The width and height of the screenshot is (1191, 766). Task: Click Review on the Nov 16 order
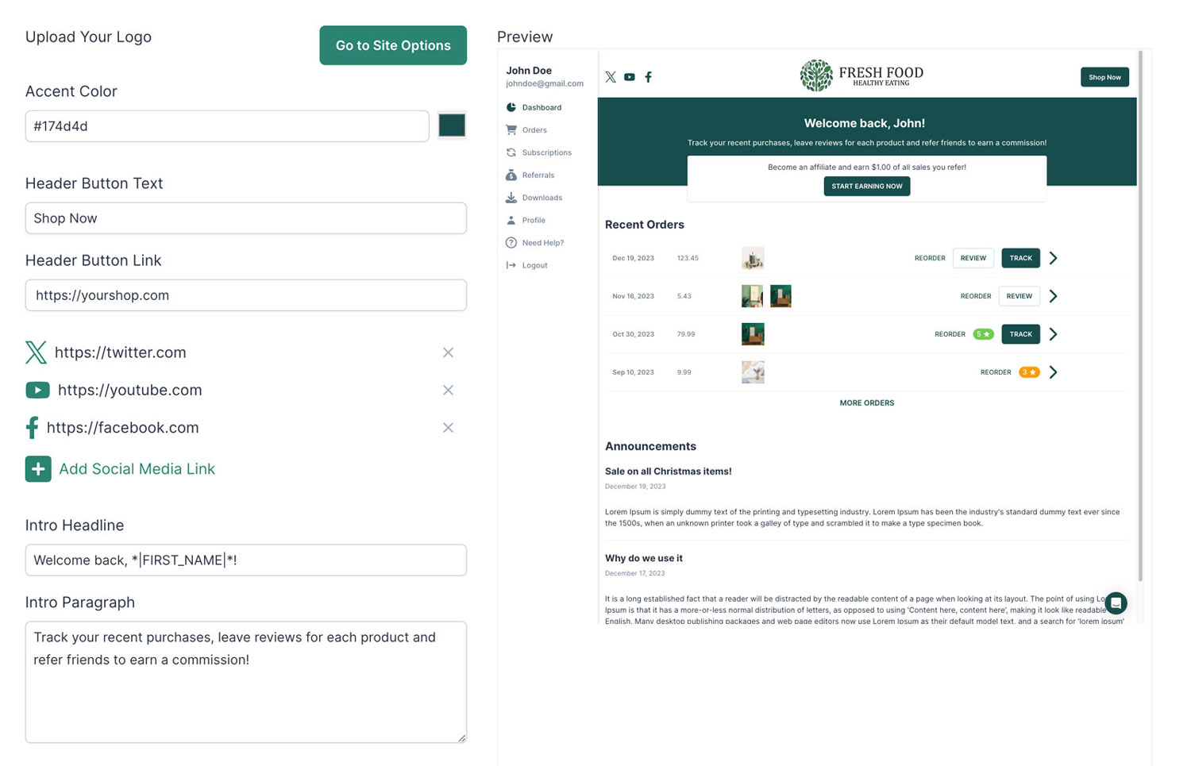click(1019, 296)
